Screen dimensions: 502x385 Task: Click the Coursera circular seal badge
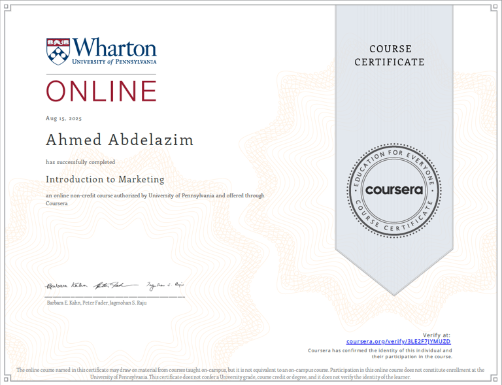point(393,190)
